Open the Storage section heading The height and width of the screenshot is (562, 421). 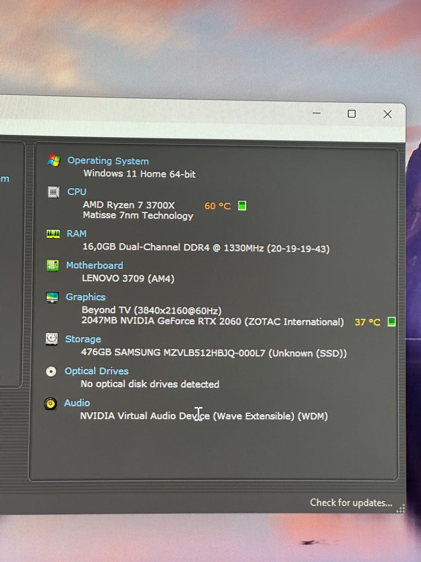(83, 339)
